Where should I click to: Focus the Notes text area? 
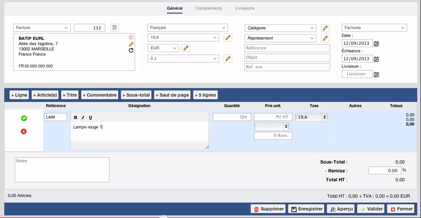click(62, 170)
